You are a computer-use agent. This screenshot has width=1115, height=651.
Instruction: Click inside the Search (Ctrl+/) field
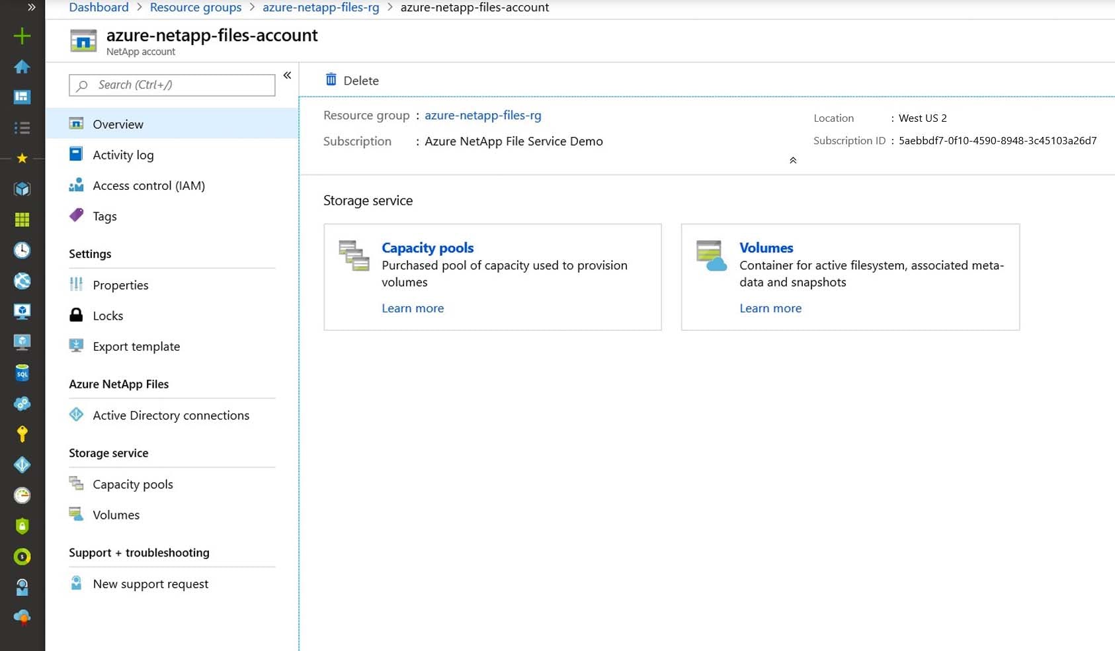[171, 85]
